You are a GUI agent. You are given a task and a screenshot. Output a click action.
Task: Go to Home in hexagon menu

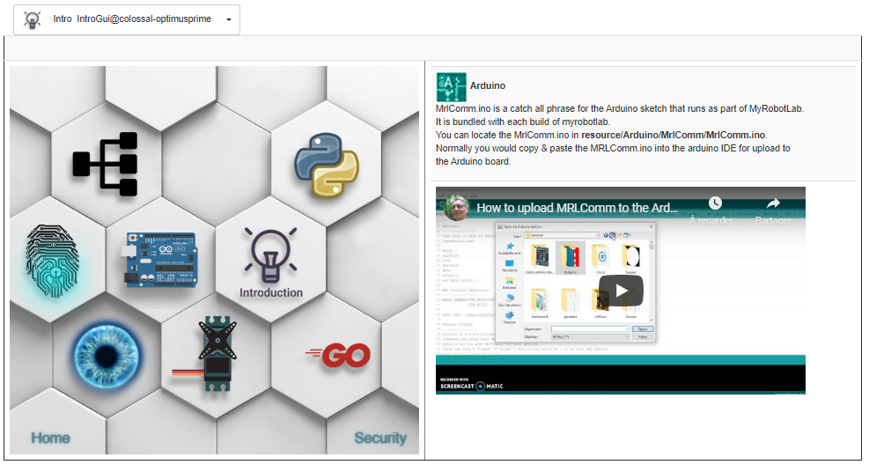pyautogui.click(x=50, y=438)
